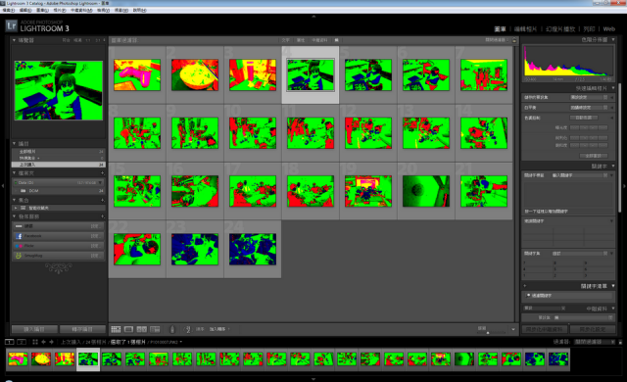
Task: Open the second menu bar item
Action: coord(25,10)
